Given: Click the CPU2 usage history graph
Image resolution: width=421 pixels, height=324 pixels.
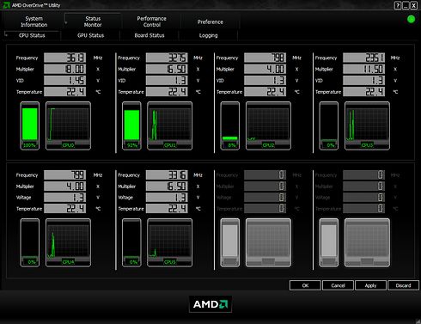Looking at the screenshot, I should click(x=268, y=125).
